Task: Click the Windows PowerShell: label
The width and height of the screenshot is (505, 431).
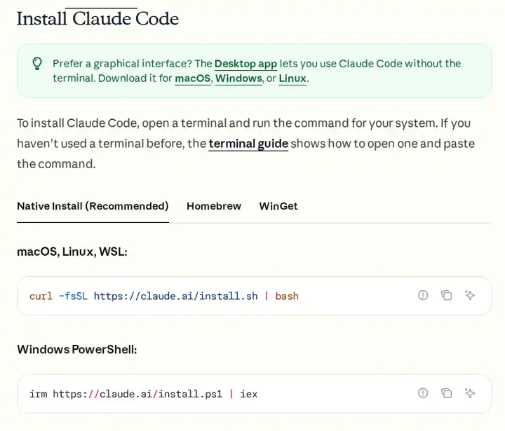Action: pos(77,350)
